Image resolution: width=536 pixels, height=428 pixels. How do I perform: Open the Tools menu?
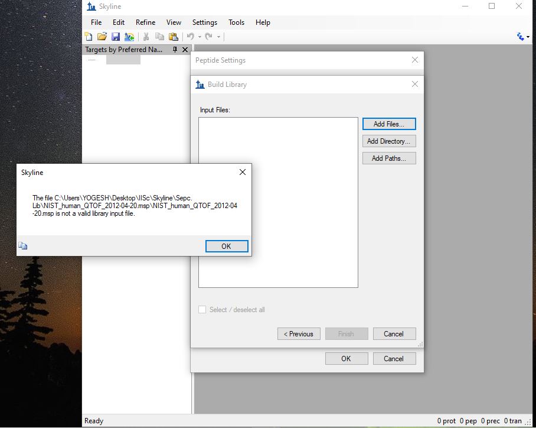236,22
